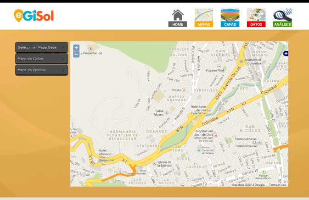309x200 pixels.
Task: Click the EL CALVARIO neighborhood label
Action: point(196,165)
